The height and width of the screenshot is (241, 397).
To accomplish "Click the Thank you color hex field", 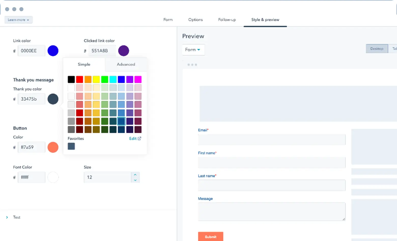I will tap(31, 99).
